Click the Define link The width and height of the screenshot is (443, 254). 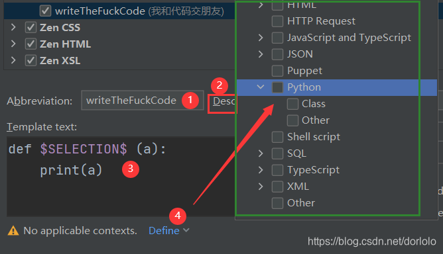pyautogui.click(x=164, y=231)
